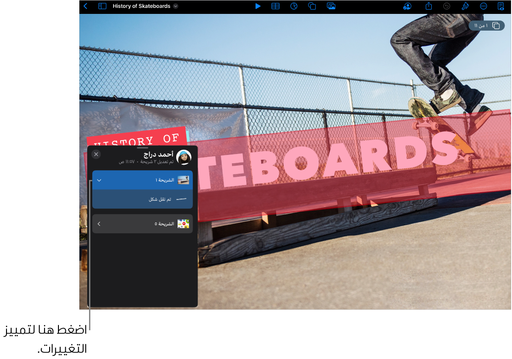The width and height of the screenshot is (512, 359).
Task: Tap the أحمد دراج name heading
Action: 158,154
